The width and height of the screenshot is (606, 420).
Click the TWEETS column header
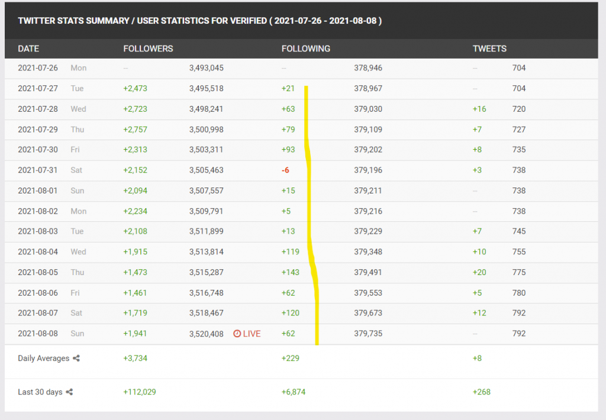[489, 49]
